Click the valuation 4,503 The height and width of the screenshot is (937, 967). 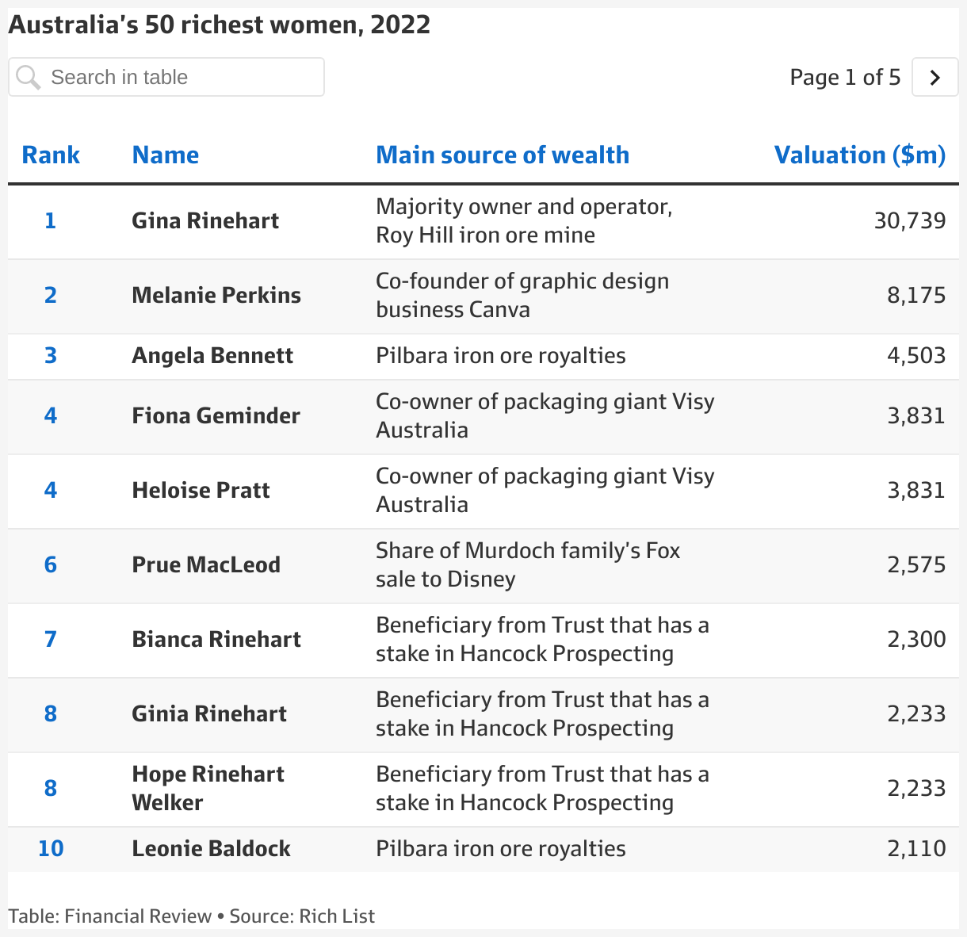(x=916, y=355)
